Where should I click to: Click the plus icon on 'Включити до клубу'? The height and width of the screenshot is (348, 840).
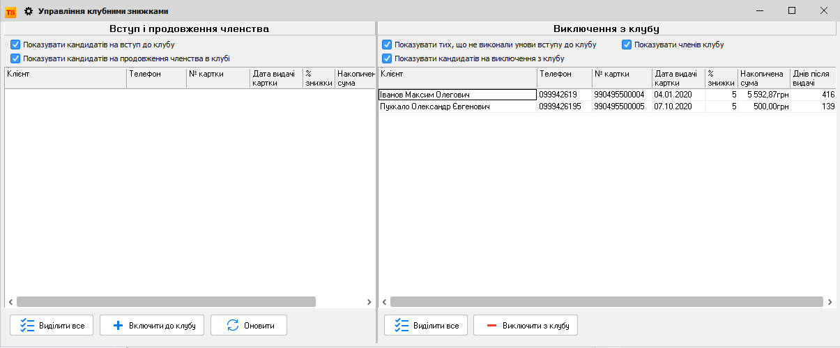point(118,325)
